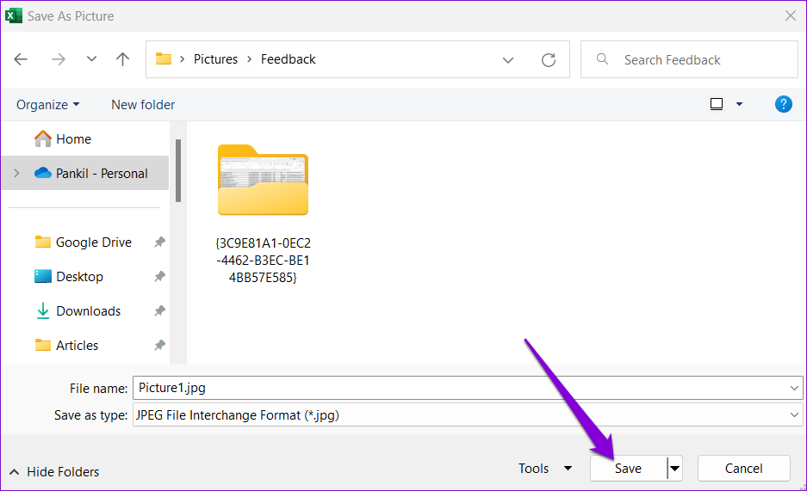Image resolution: width=807 pixels, height=491 pixels.
Task: Open Articles in navigation pane
Action: [77, 346]
